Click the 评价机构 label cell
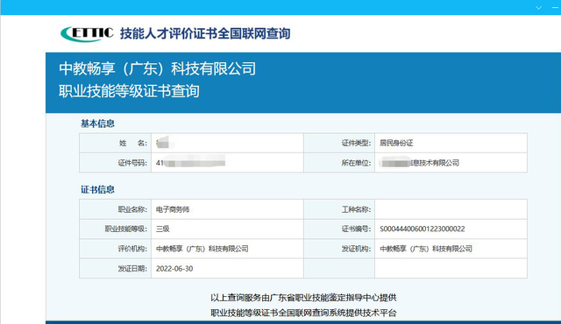Screen dimensions: 561x324 115,249
